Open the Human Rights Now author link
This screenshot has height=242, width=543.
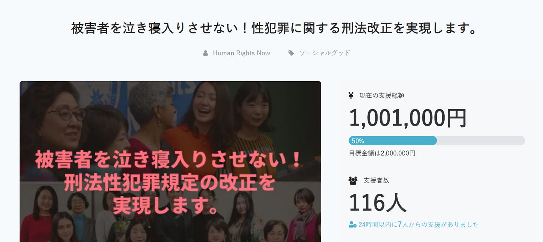[x=241, y=53]
